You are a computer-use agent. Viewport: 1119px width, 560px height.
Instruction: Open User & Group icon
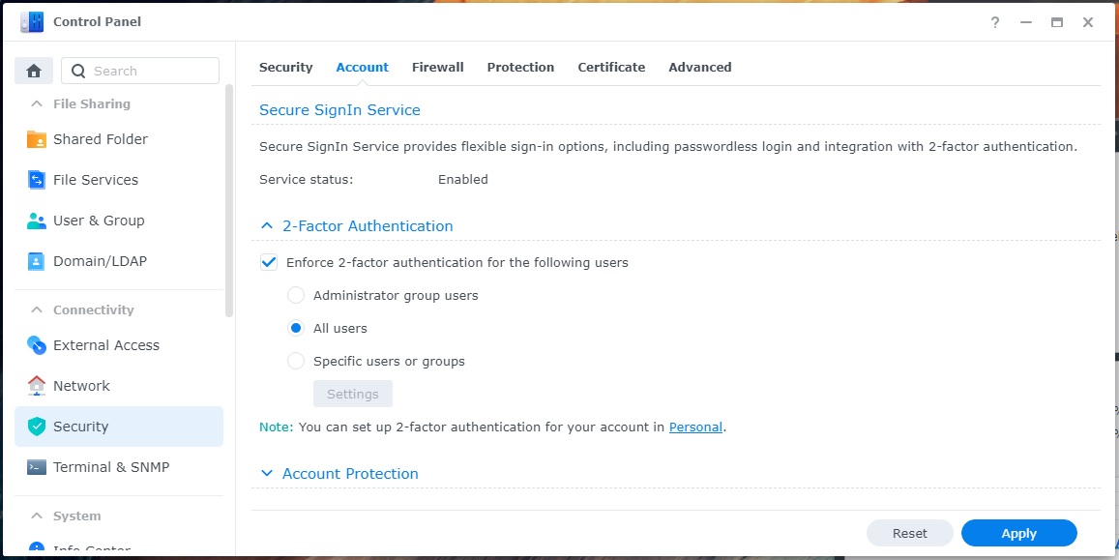(37, 221)
